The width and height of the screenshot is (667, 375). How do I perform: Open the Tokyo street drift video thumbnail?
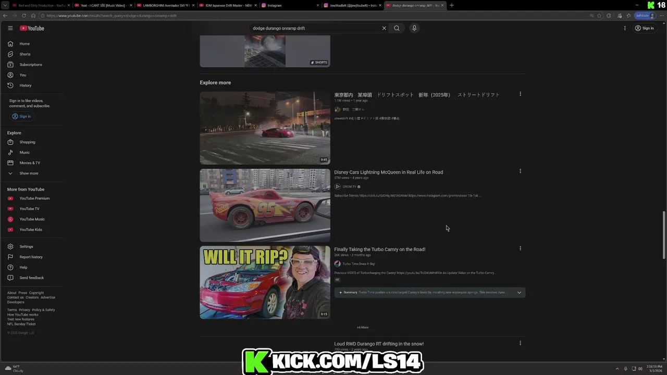tap(265, 128)
